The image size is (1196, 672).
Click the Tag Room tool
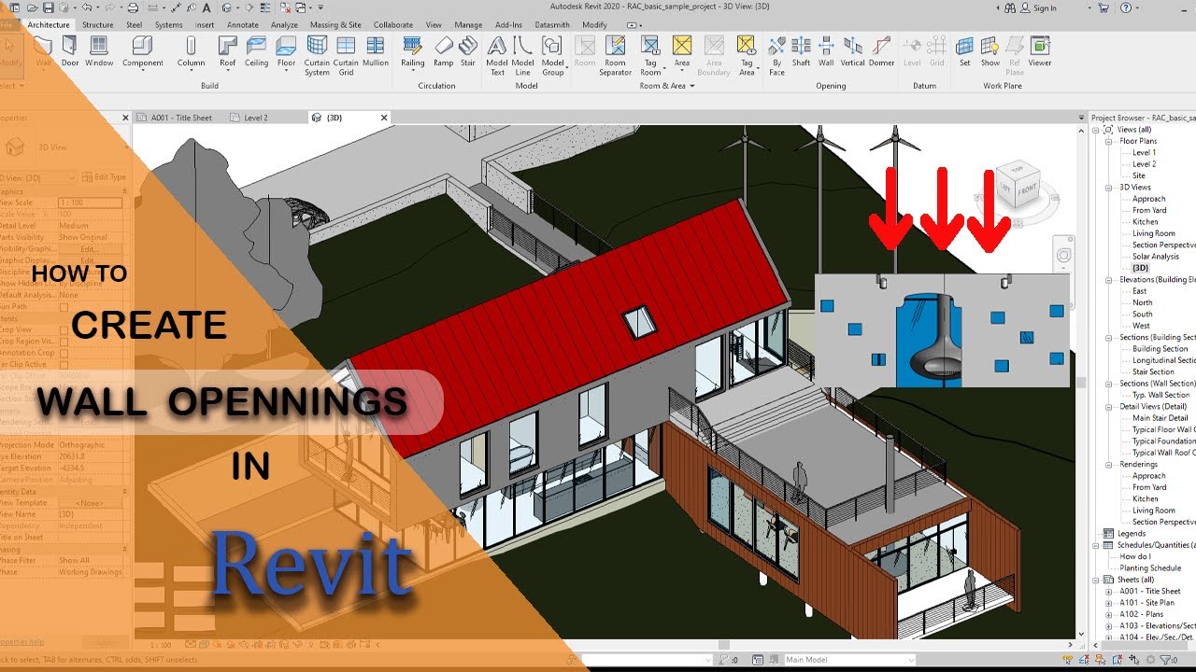pyautogui.click(x=650, y=56)
